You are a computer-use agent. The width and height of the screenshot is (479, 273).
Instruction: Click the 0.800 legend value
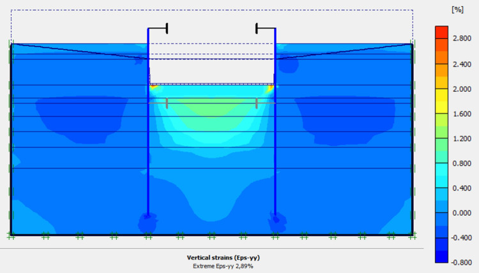[x=462, y=163]
